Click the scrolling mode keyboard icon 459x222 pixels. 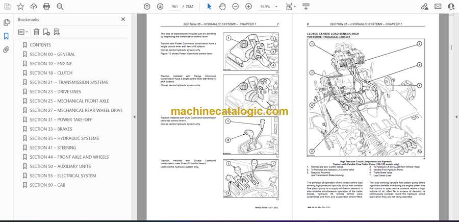[305, 7]
